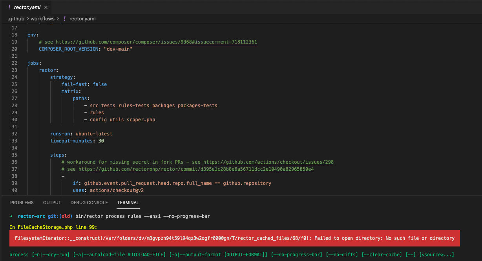Click the 'jobs:' key text
482x261 pixels.
(x=35, y=63)
